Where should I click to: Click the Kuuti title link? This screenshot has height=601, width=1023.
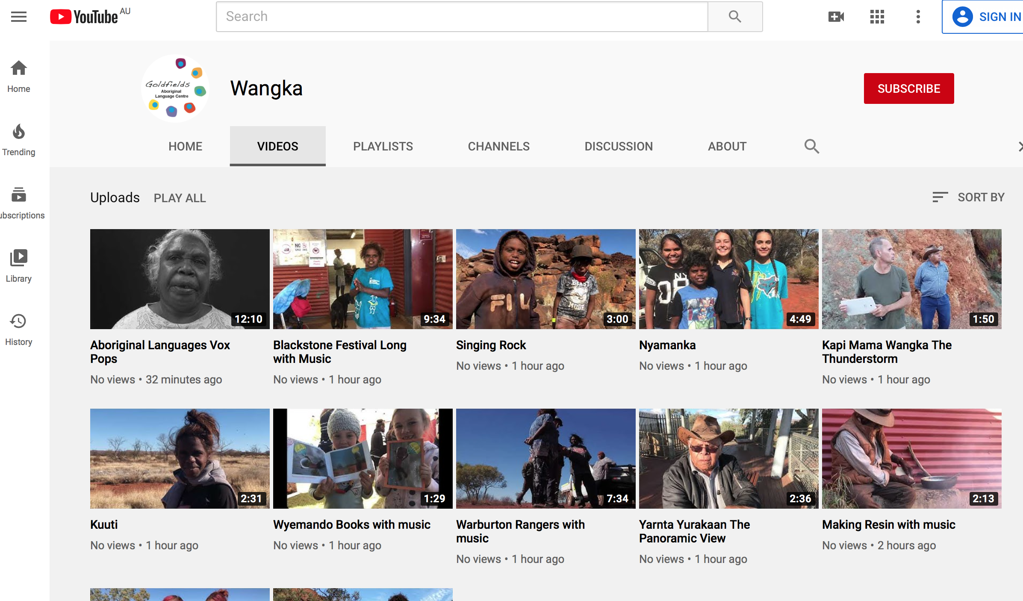coord(104,524)
